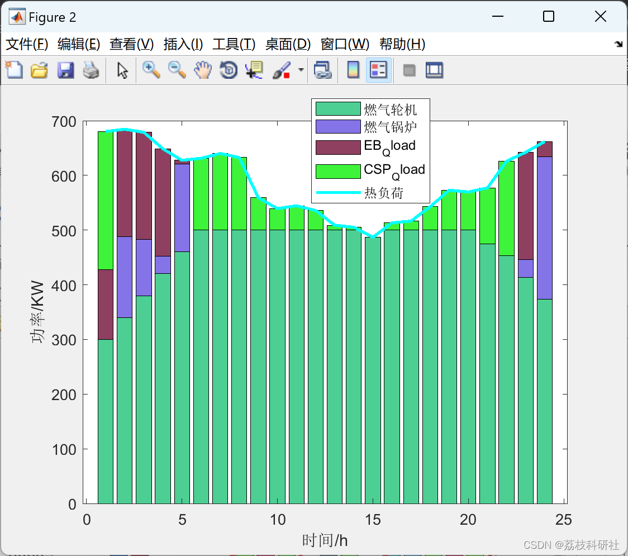Insert Colorbar from the toolbar
The height and width of the screenshot is (556, 628).
[x=353, y=70]
